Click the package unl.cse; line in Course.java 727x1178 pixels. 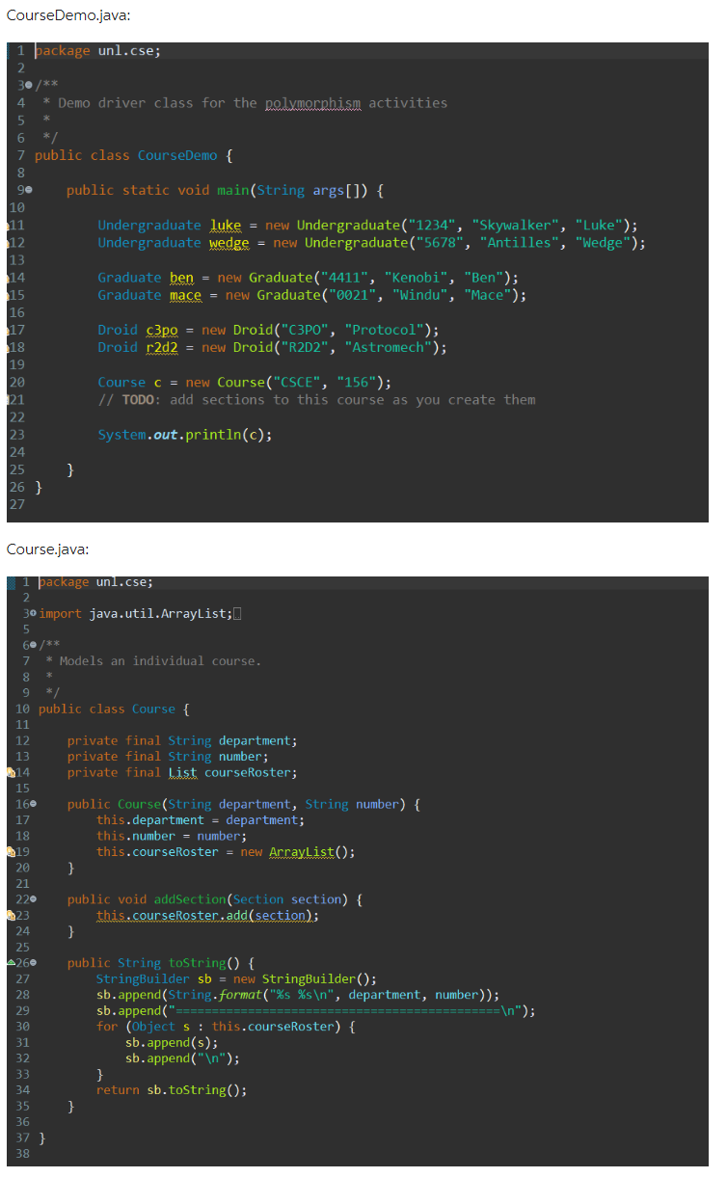[95, 582]
